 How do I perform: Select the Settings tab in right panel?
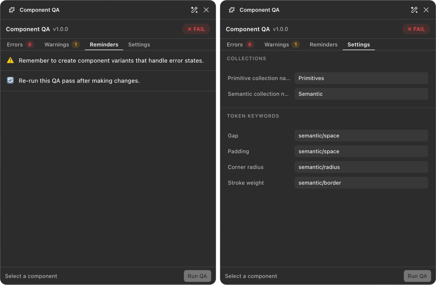(x=359, y=44)
